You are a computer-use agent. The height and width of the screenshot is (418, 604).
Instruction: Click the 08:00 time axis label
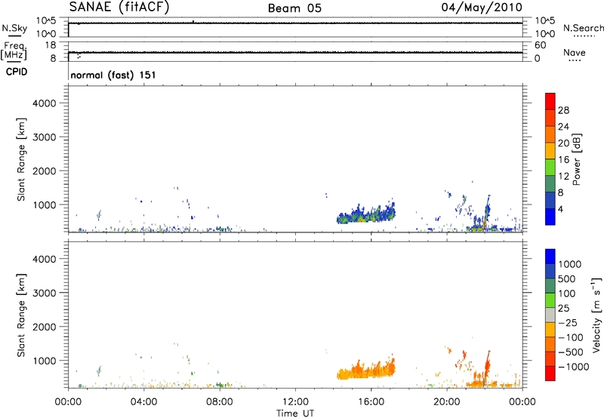click(220, 402)
